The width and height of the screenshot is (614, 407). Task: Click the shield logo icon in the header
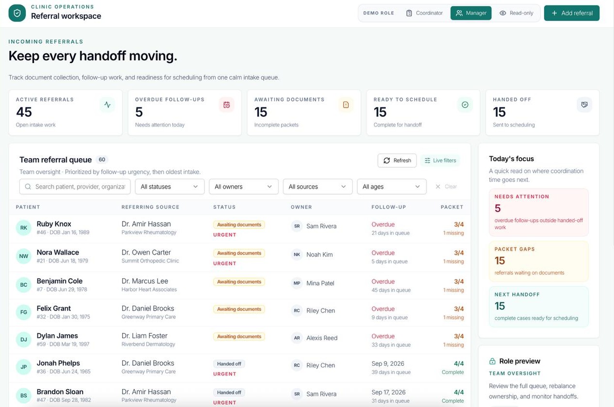coord(17,13)
